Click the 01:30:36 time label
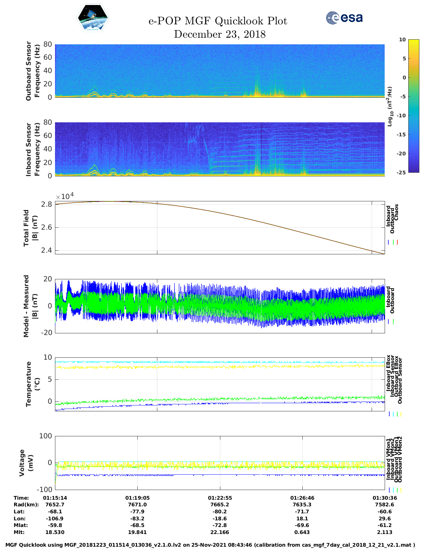This screenshot has height=550, width=425. point(384,498)
